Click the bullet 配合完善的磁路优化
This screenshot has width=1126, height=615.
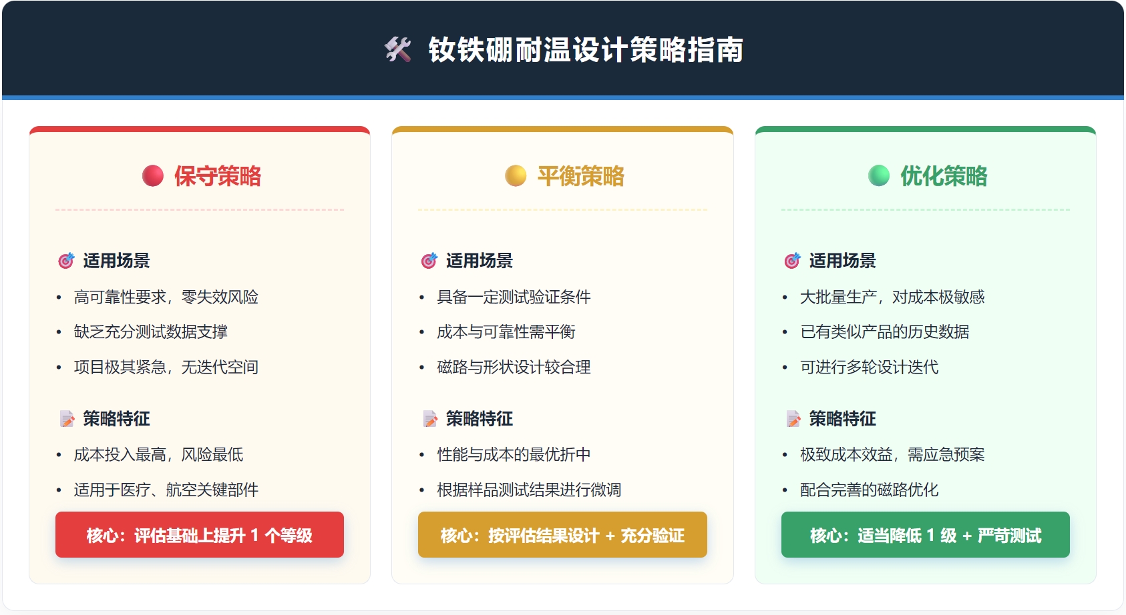869,490
